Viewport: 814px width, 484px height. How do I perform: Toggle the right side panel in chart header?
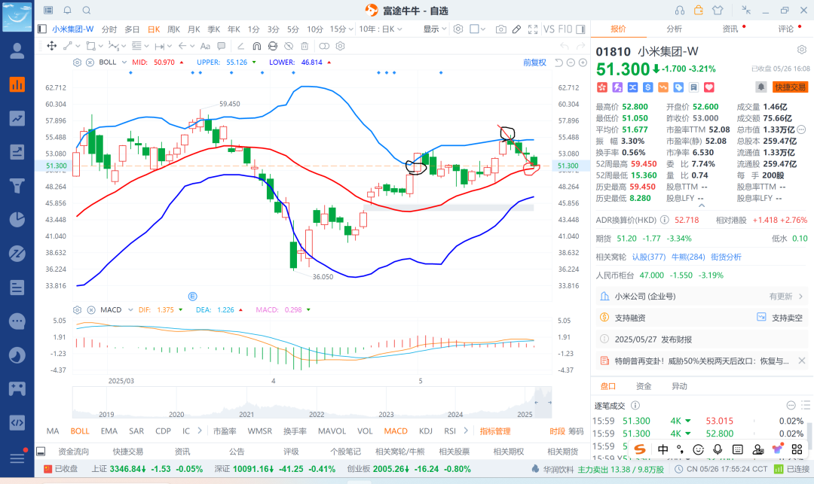[x=581, y=29]
